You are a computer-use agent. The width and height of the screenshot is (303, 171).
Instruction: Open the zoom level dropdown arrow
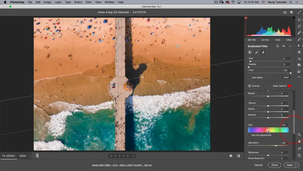[x=30, y=156]
